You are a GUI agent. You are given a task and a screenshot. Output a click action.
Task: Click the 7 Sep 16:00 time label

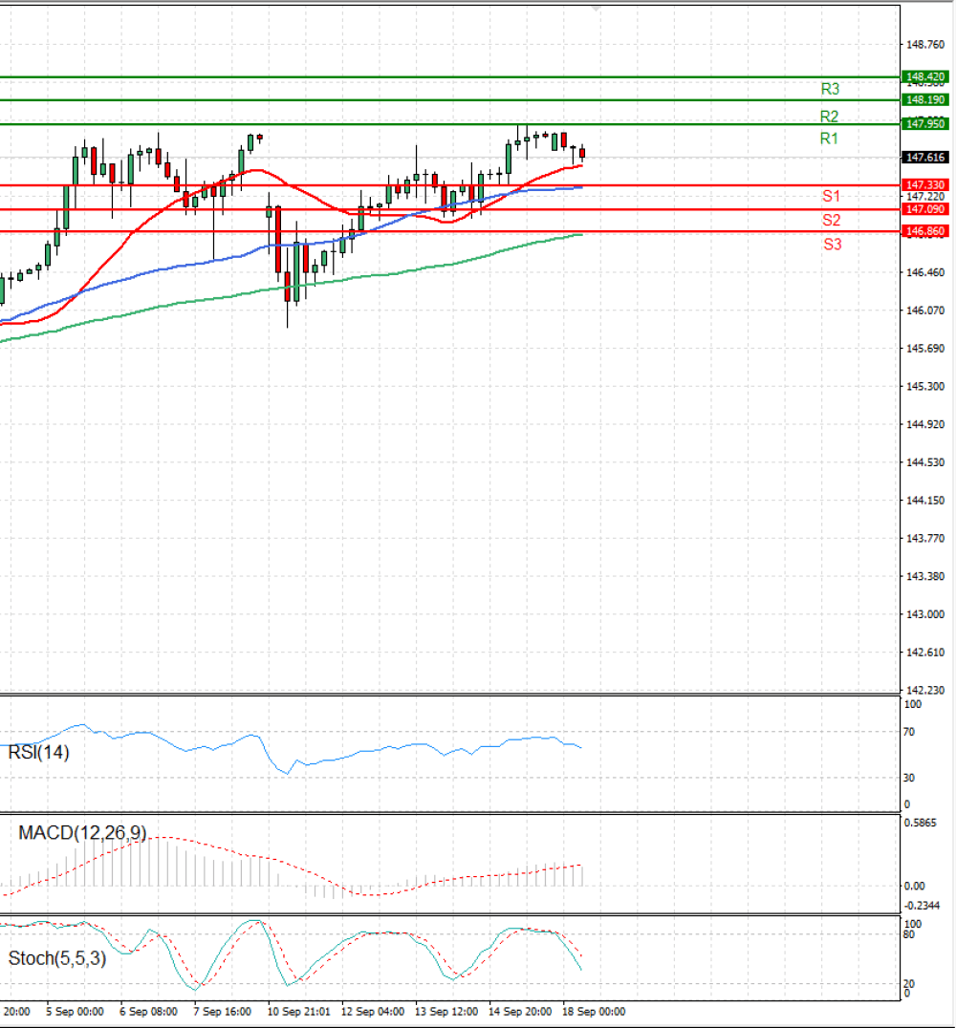click(x=223, y=1012)
